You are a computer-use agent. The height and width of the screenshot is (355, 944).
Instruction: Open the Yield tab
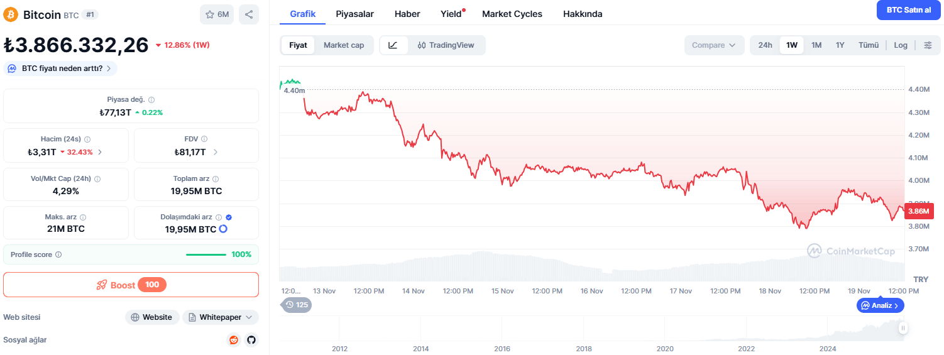(x=451, y=14)
